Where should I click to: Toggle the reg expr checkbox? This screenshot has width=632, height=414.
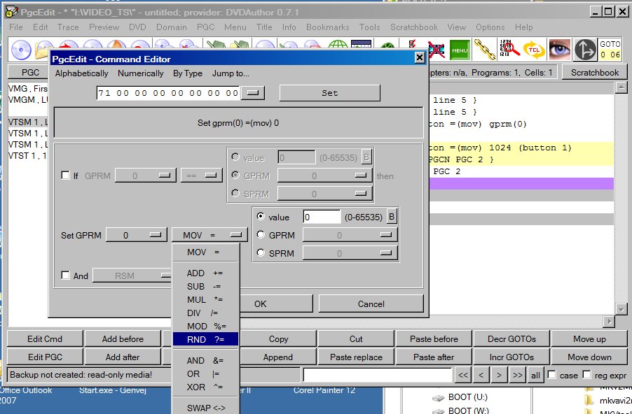(x=587, y=375)
